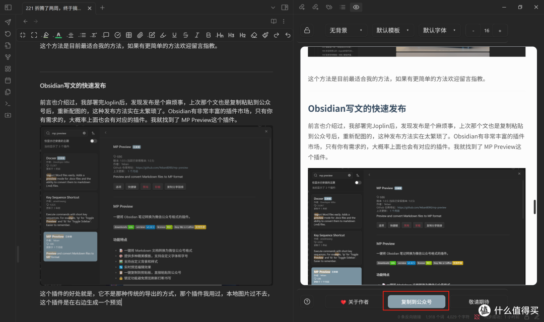The width and height of the screenshot is (544, 322).
Task: Navigate forward with the right arrow
Action: (x=36, y=22)
